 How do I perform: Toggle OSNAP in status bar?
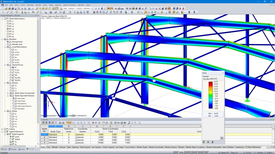194,153
